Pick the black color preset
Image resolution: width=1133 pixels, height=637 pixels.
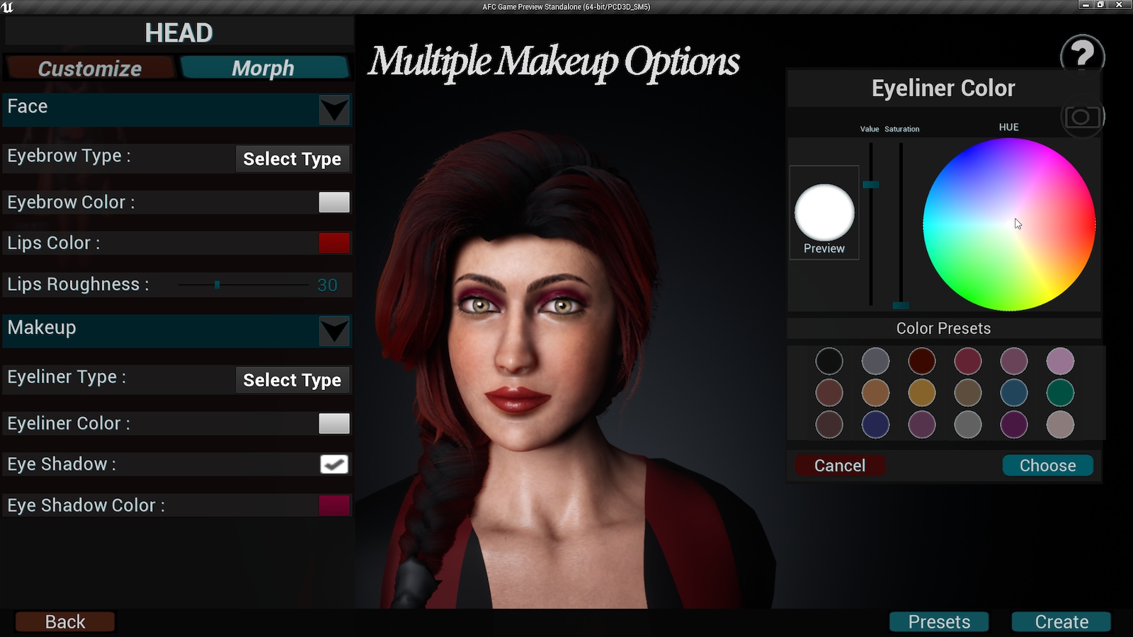(829, 361)
